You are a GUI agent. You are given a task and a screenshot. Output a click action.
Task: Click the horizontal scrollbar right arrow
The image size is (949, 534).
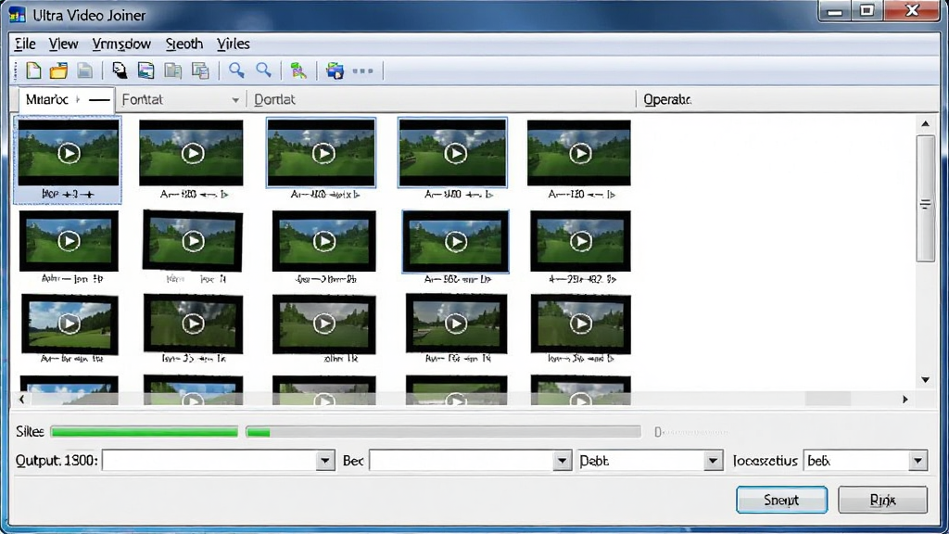tap(905, 399)
